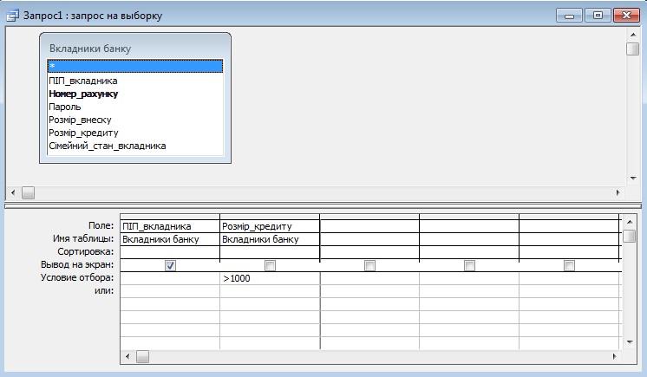
Task: Enable display checkbox for Розмір_кредиту column
Action: coord(270,265)
